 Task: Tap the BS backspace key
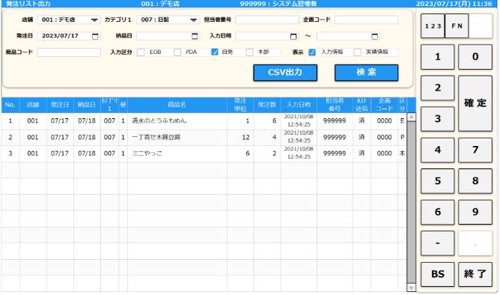pos(437,274)
